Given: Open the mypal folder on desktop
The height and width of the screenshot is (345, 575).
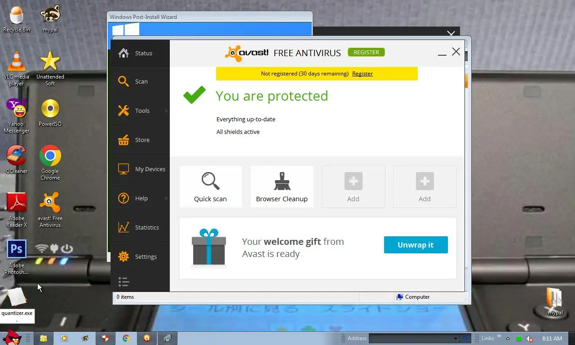Looking at the screenshot, I should [x=555, y=301].
